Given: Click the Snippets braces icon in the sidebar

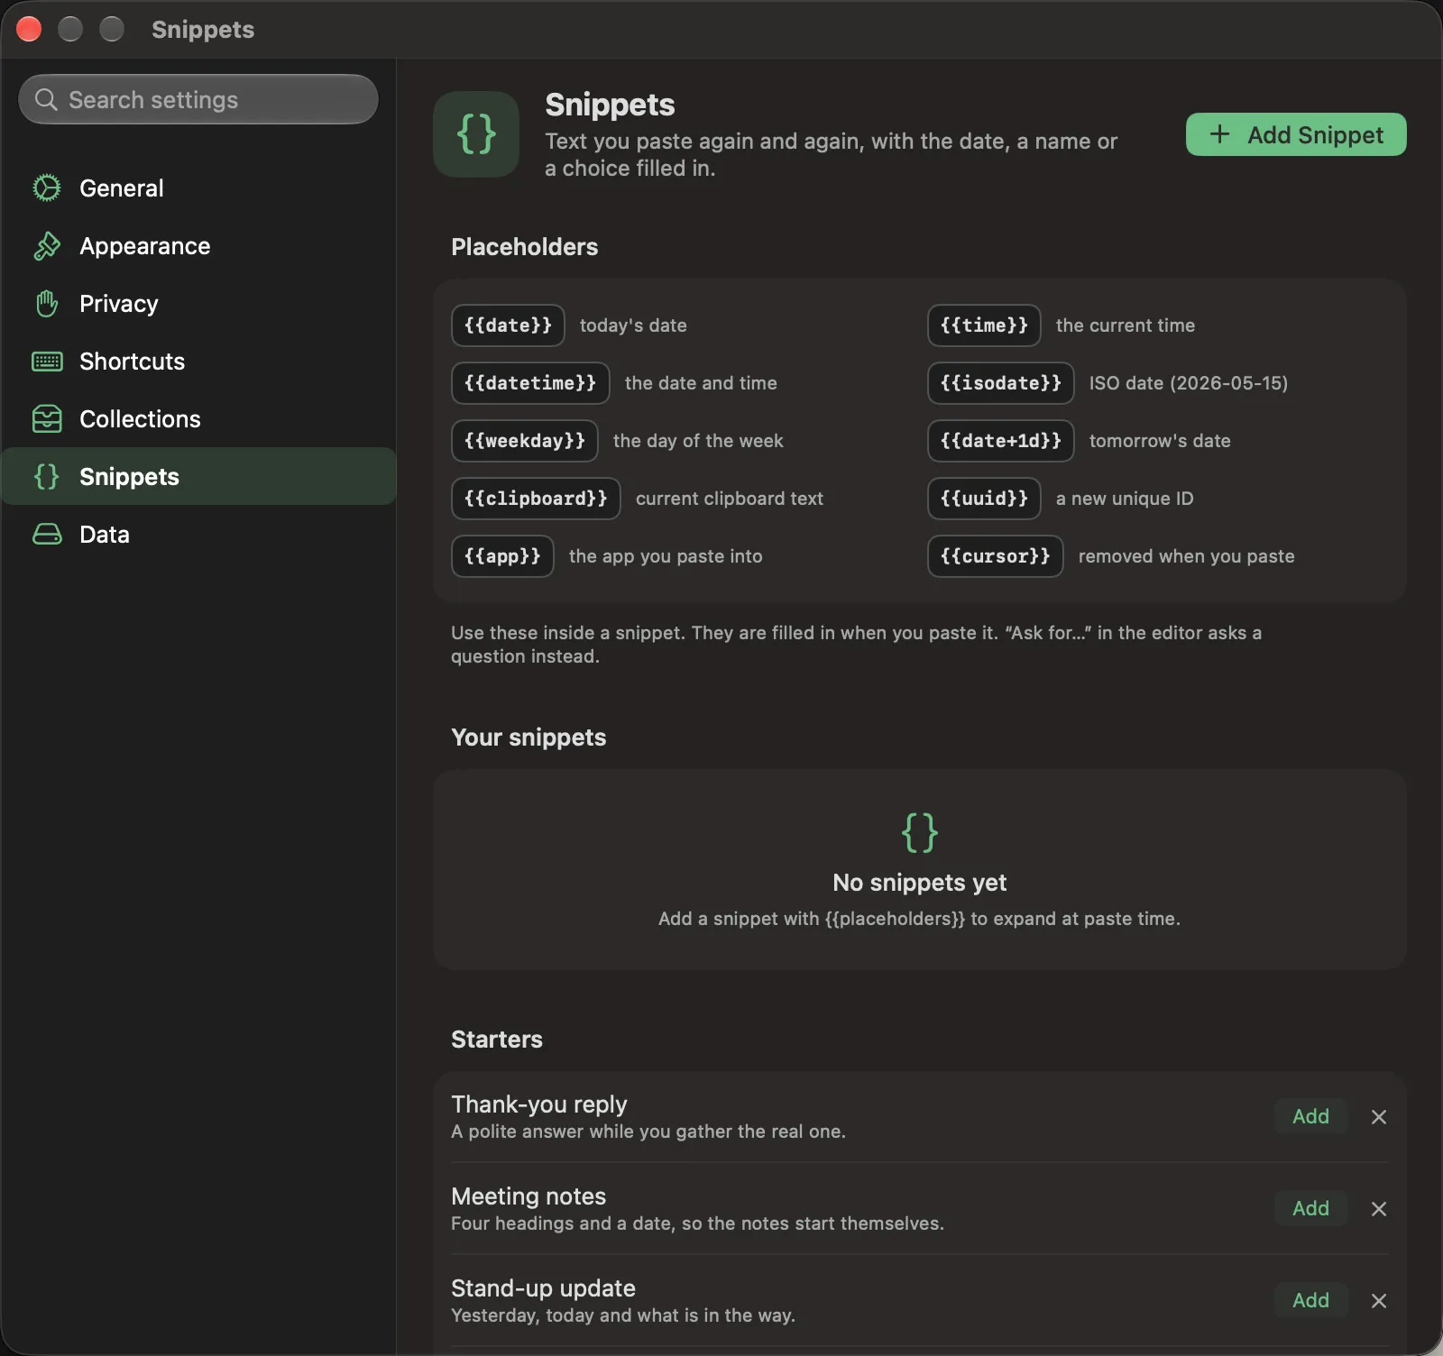Looking at the screenshot, I should [x=47, y=476].
